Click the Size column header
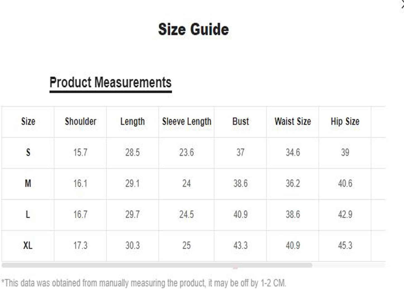 [28, 122]
